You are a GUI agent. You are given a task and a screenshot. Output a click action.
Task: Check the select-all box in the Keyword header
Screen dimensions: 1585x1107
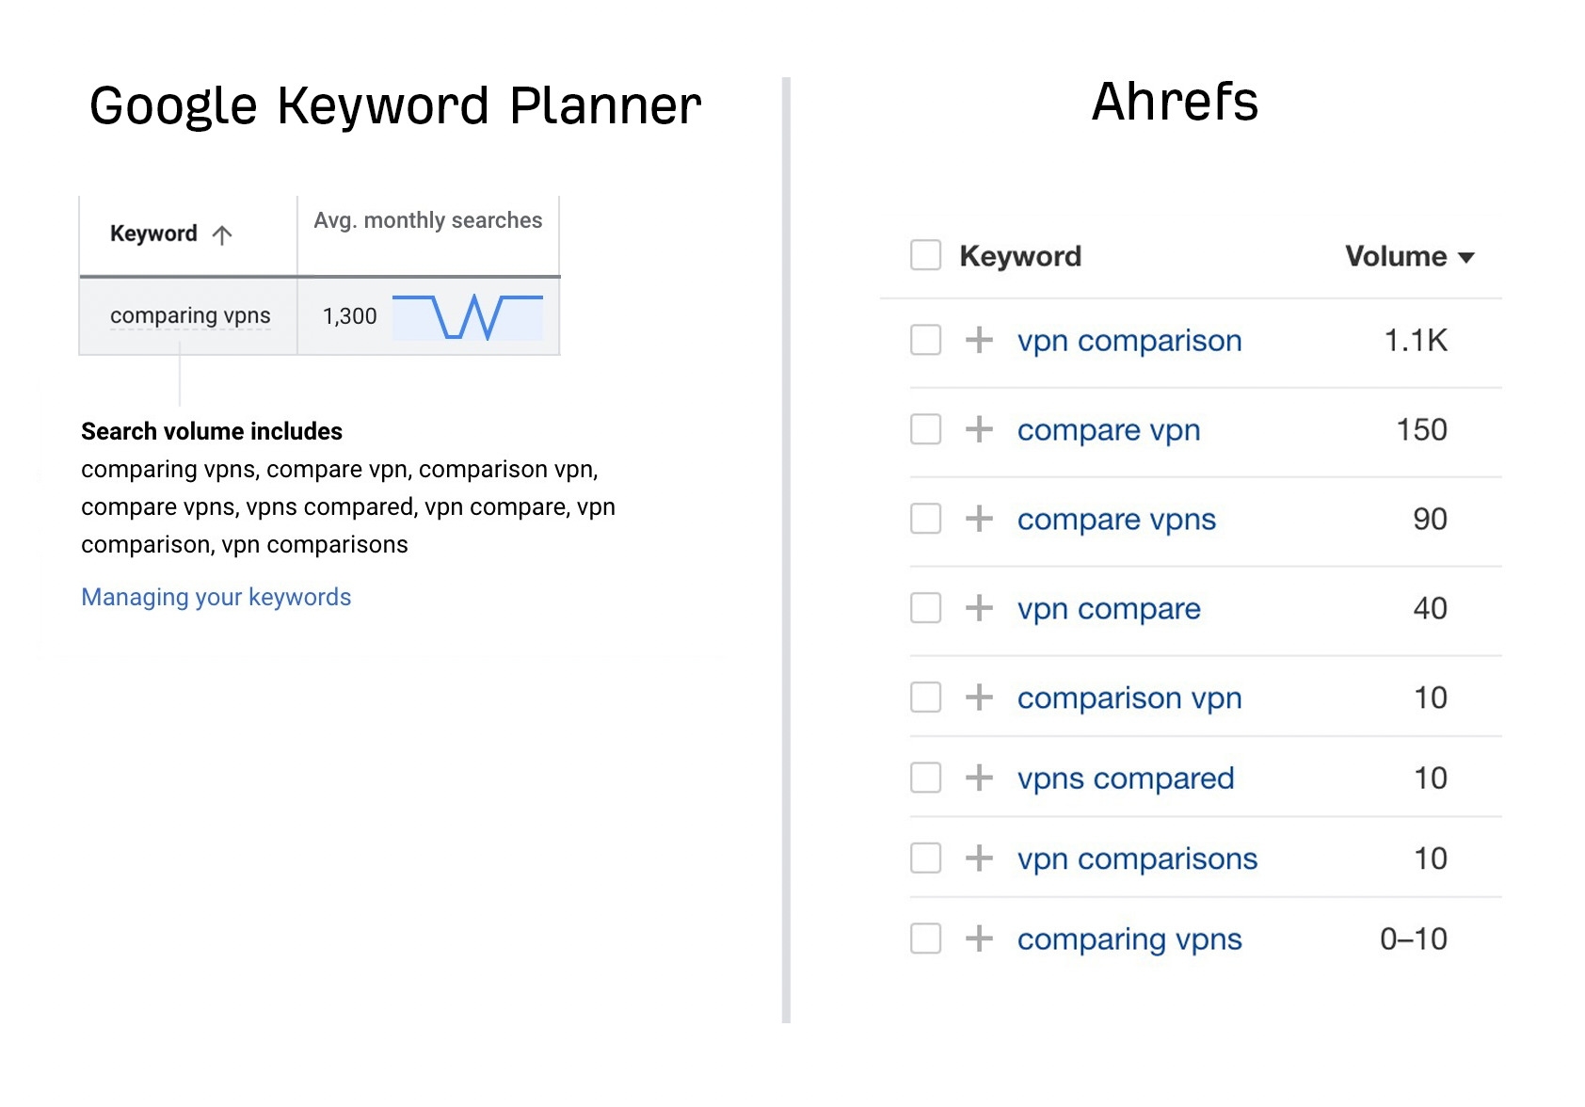(925, 255)
